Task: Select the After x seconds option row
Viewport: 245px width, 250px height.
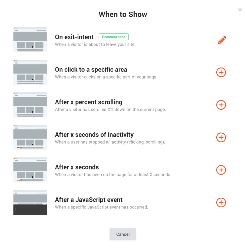Action: coord(77,167)
